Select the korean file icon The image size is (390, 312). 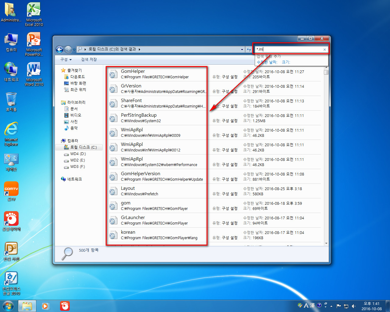113,235
